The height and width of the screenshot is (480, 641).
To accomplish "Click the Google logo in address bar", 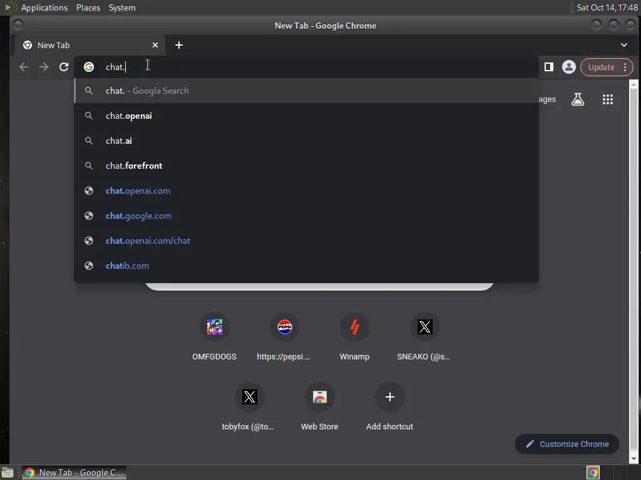I will [89, 67].
